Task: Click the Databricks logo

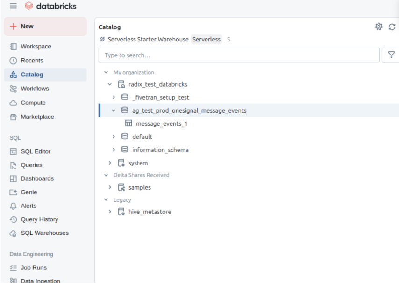Action: point(50,6)
